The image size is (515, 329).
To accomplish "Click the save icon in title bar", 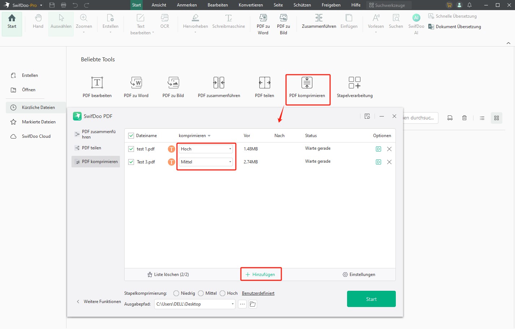I will pyautogui.click(x=52, y=5).
